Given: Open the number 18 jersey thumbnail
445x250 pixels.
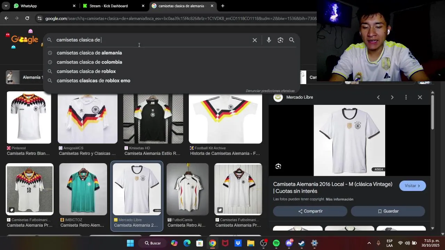Looking at the screenshot, I should pos(30,189).
